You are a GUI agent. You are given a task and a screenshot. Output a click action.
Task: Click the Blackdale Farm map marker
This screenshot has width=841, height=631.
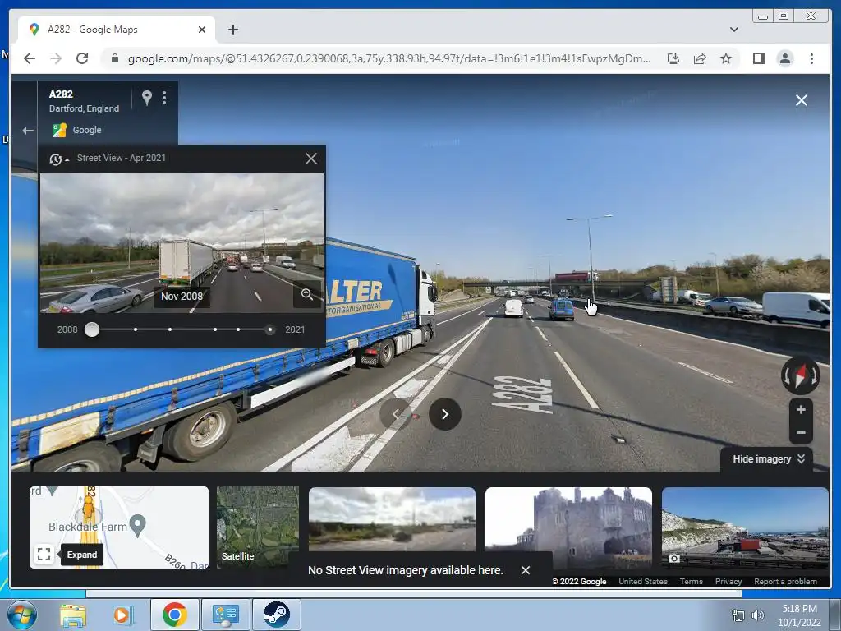click(138, 525)
